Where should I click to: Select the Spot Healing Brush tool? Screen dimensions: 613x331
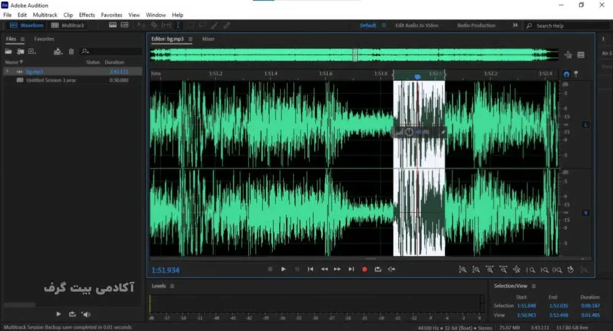point(226,25)
